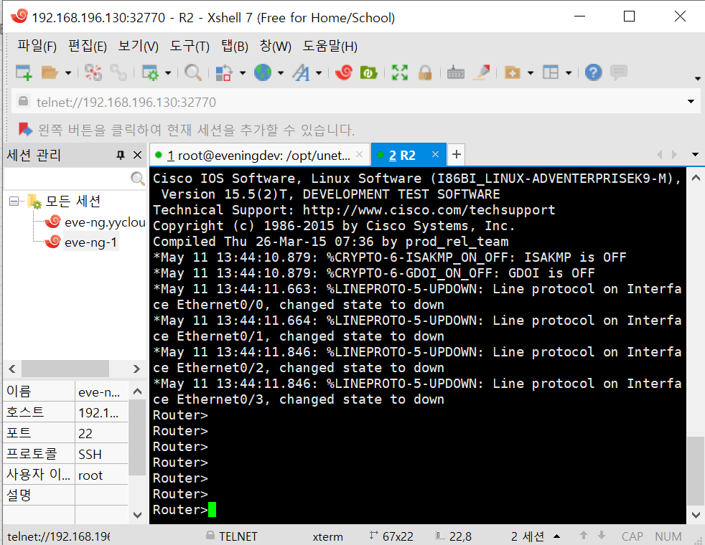Open the toolbar overflow arrow at far right

coord(697,79)
